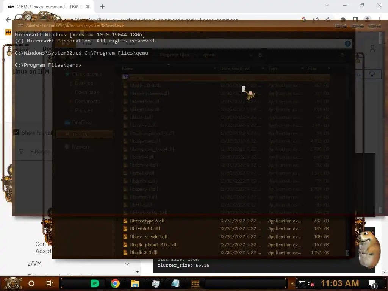Expand the z/VM section chevron

click(127, 264)
